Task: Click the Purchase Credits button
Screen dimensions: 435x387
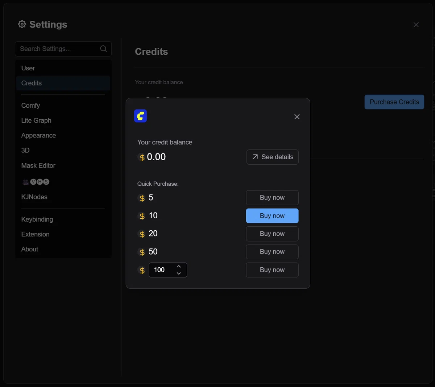Action: (x=394, y=102)
